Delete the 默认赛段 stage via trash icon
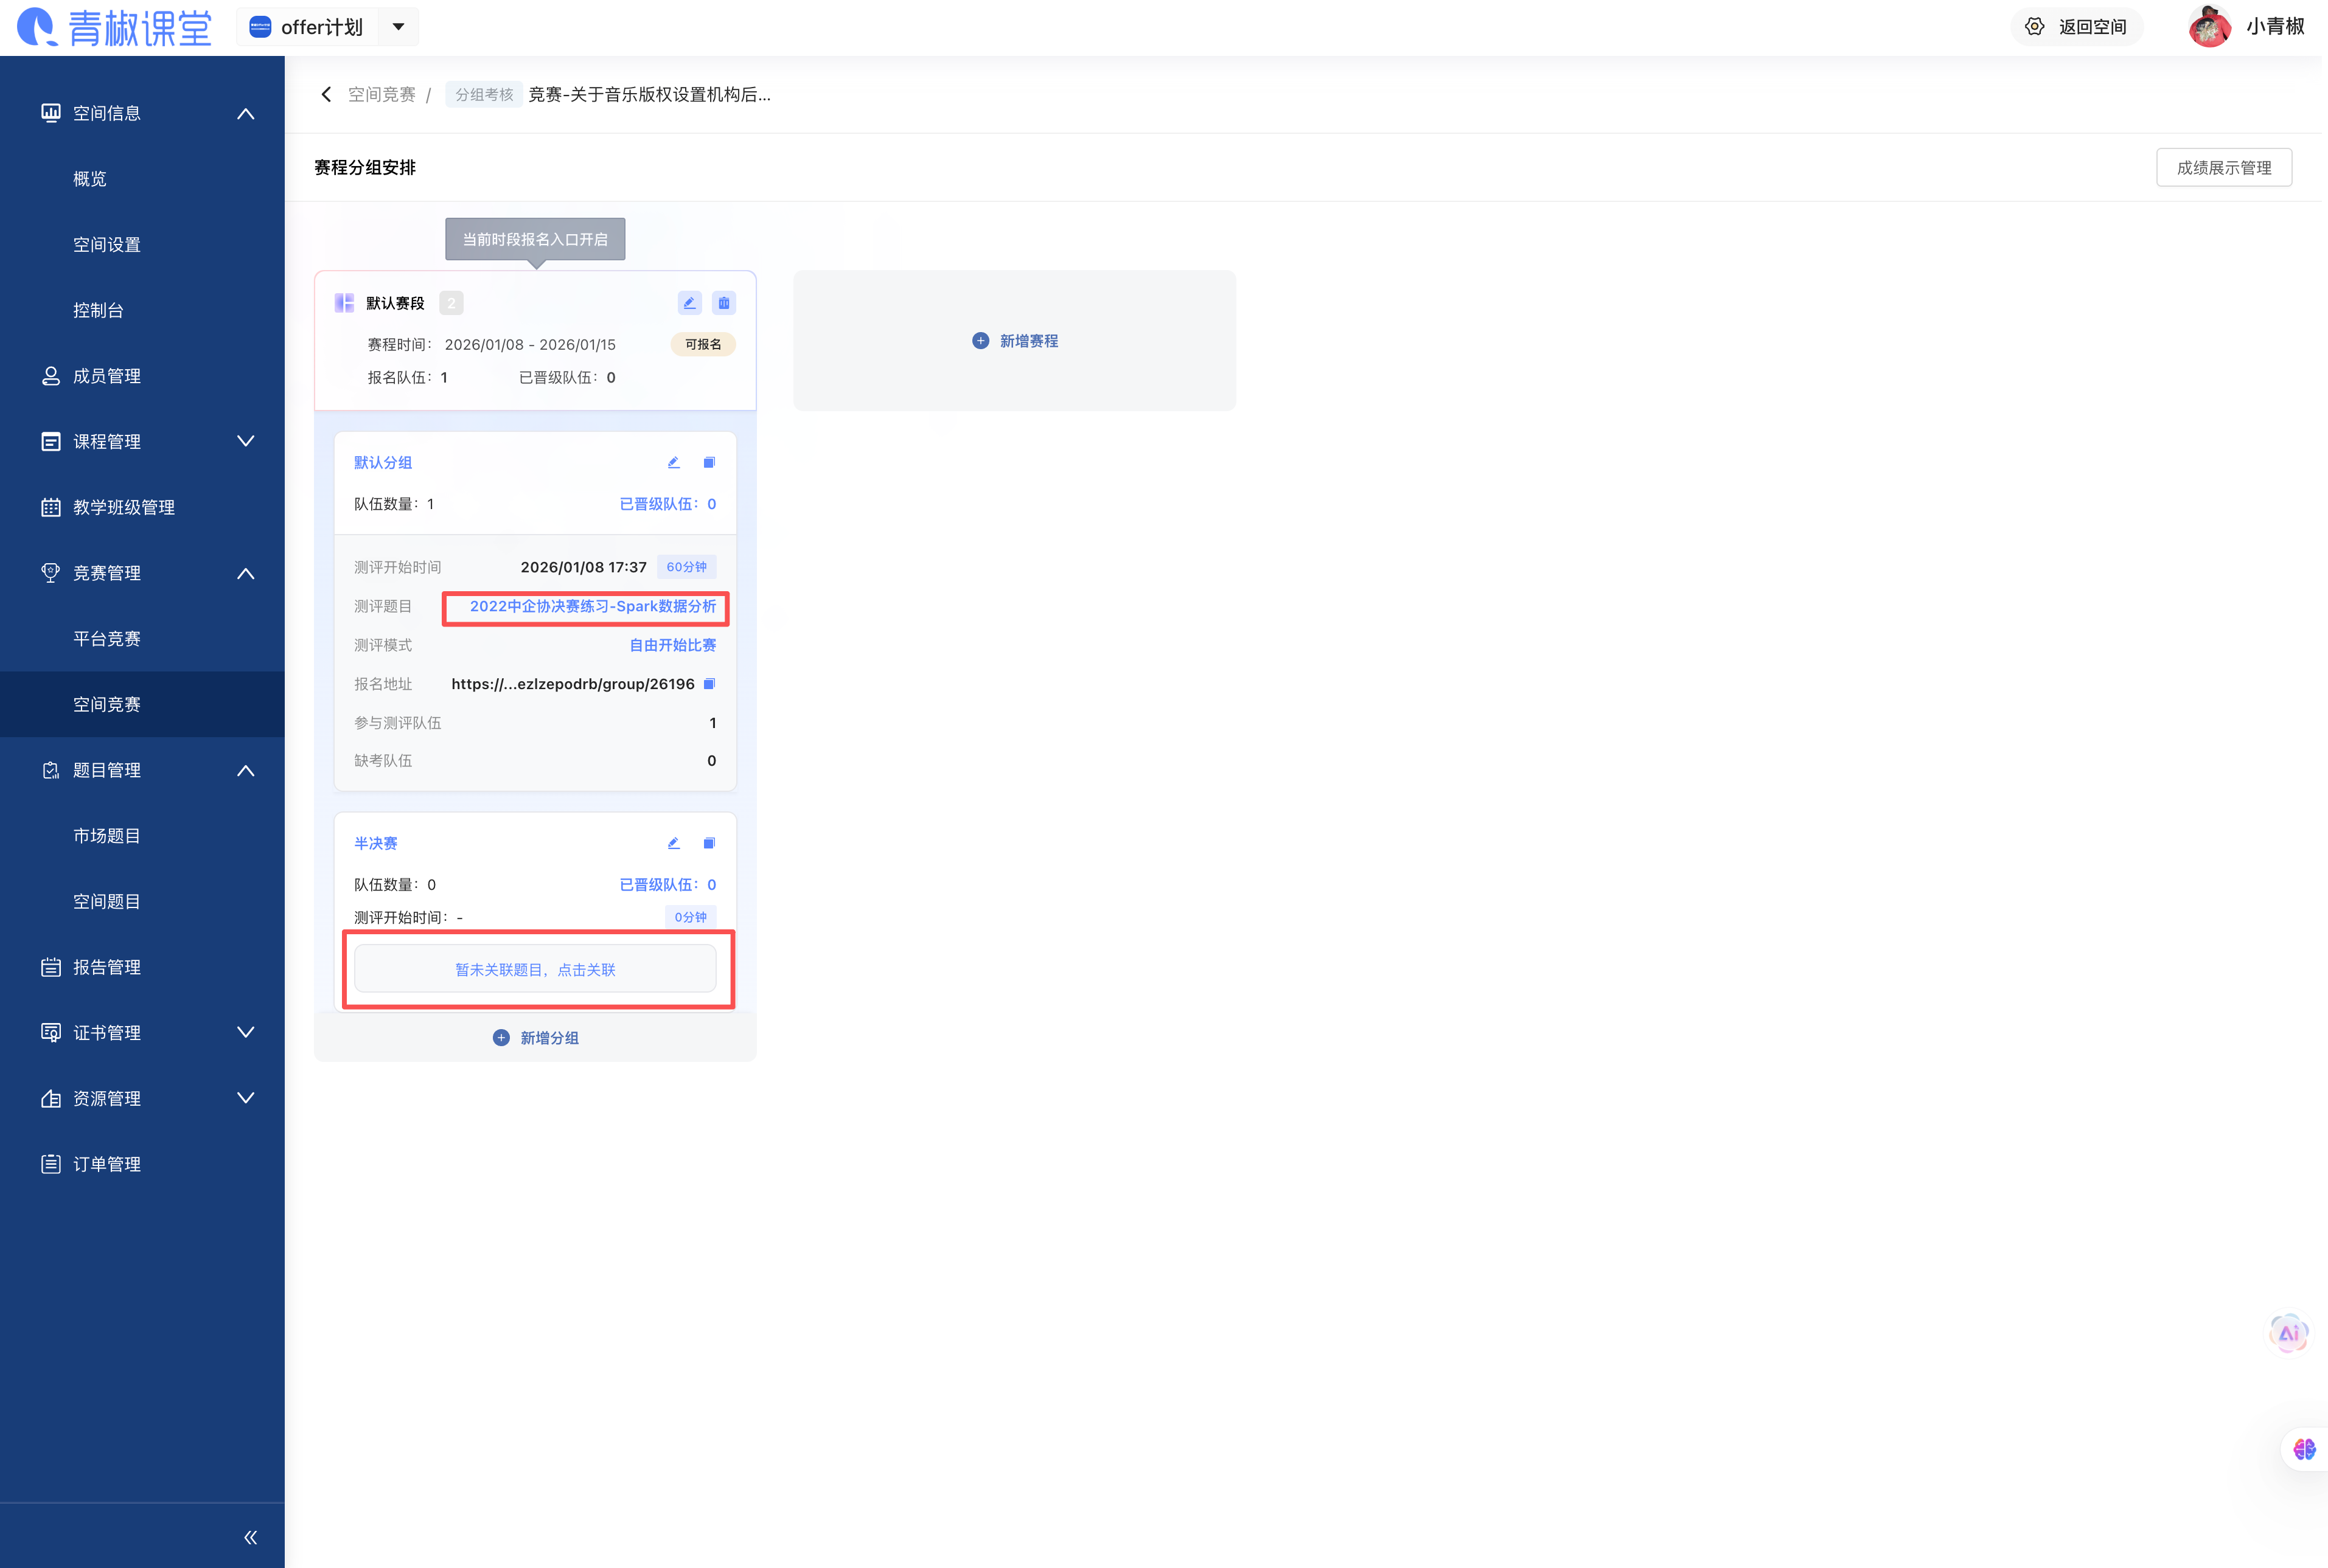2328x1568 pixels. point(723,303)
